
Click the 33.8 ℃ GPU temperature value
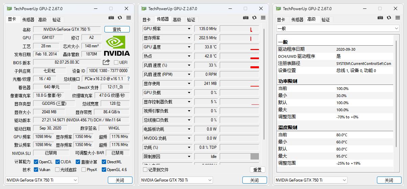[206, 47]
